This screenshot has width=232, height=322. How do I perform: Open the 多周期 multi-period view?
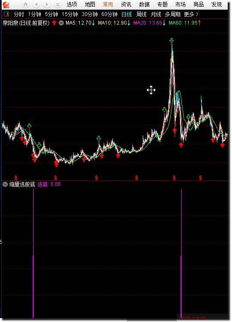pyautogui.click(x=173, y=14)
